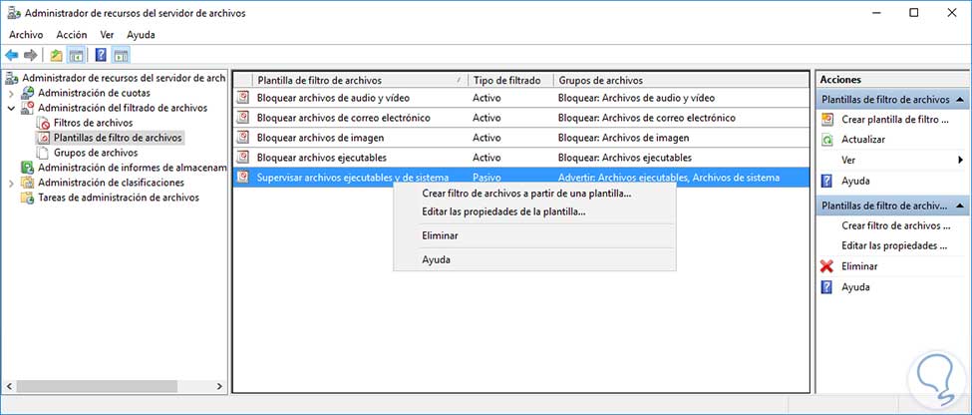Click the green Actualizar icon in Acciones
Viewport: 972px width, 415px height.
[x=825, y=140]
